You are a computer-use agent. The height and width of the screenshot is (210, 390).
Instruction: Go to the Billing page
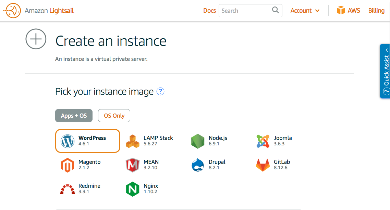point(376,11)
